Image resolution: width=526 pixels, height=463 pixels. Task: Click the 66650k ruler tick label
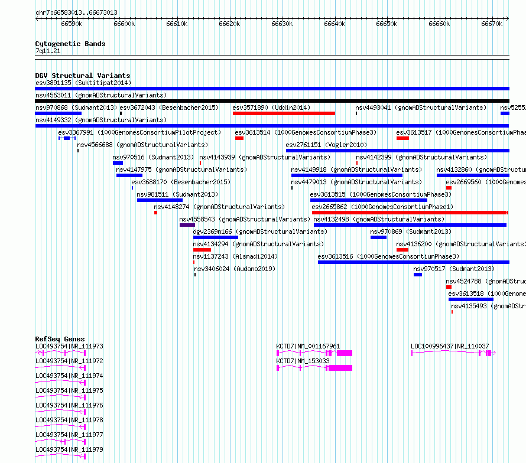pyautogui.click(x=387, y=24)
